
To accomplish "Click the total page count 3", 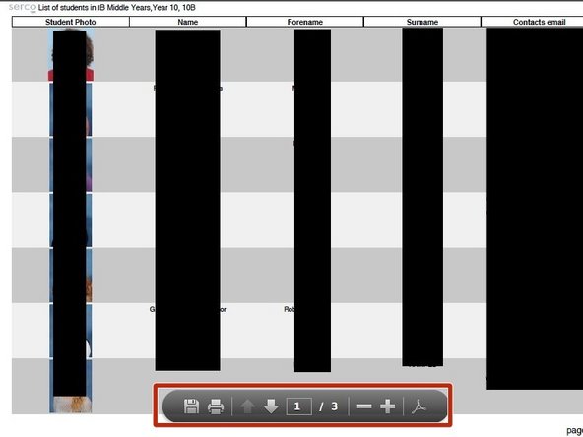I will point(334,406).
